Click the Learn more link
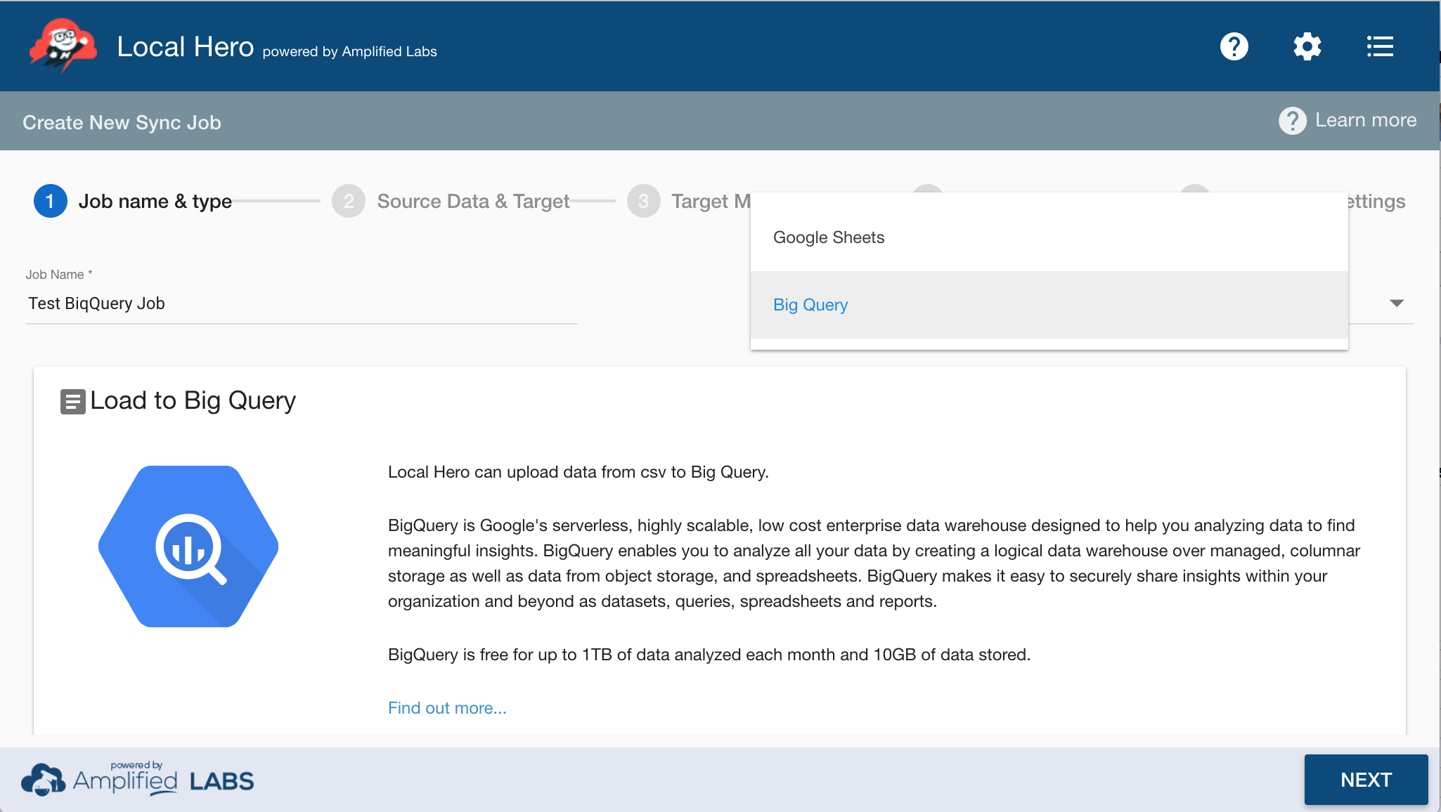Viewport: 1441px width, 812px height. coord(1365,121)
